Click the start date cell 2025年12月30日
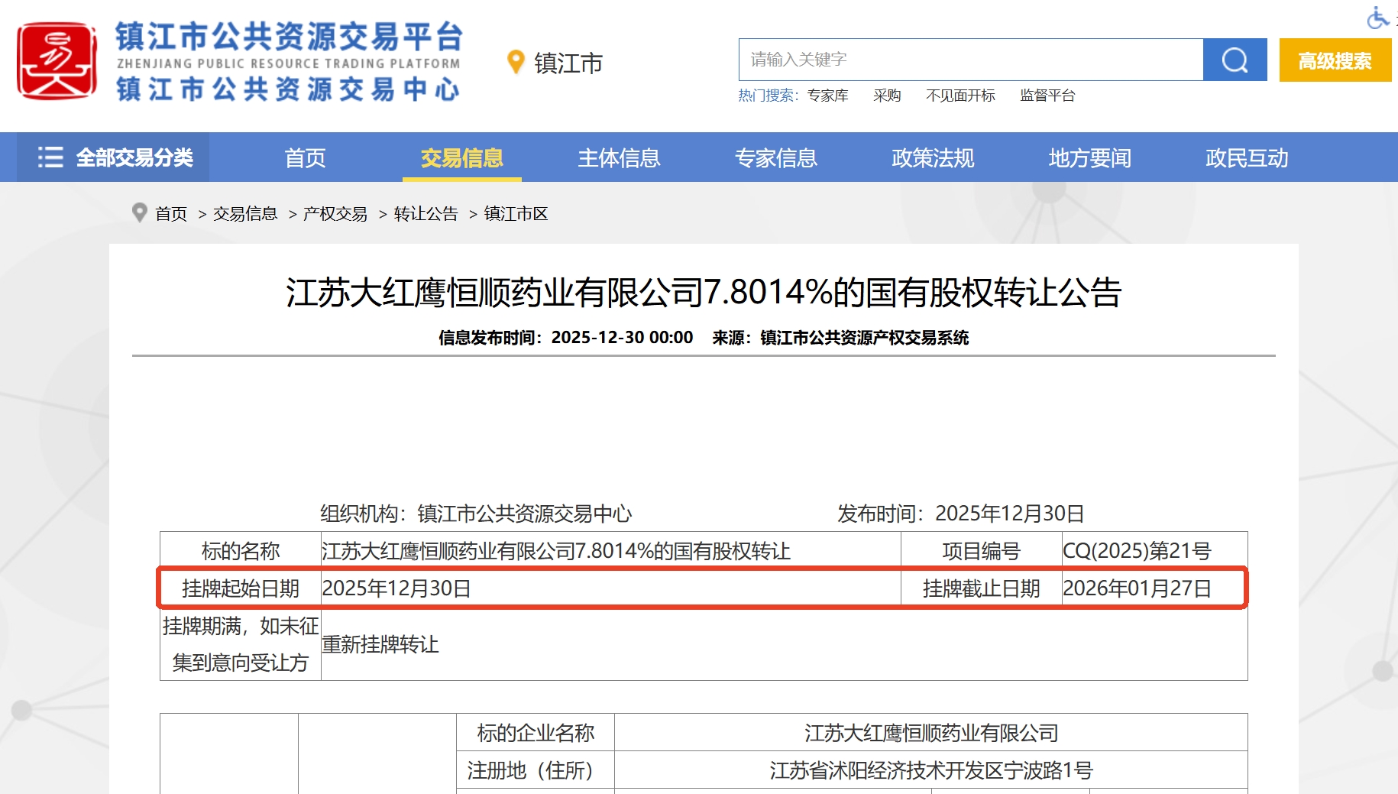The width and height of the screenshot is (1398, 794). [x=611, y=588]
